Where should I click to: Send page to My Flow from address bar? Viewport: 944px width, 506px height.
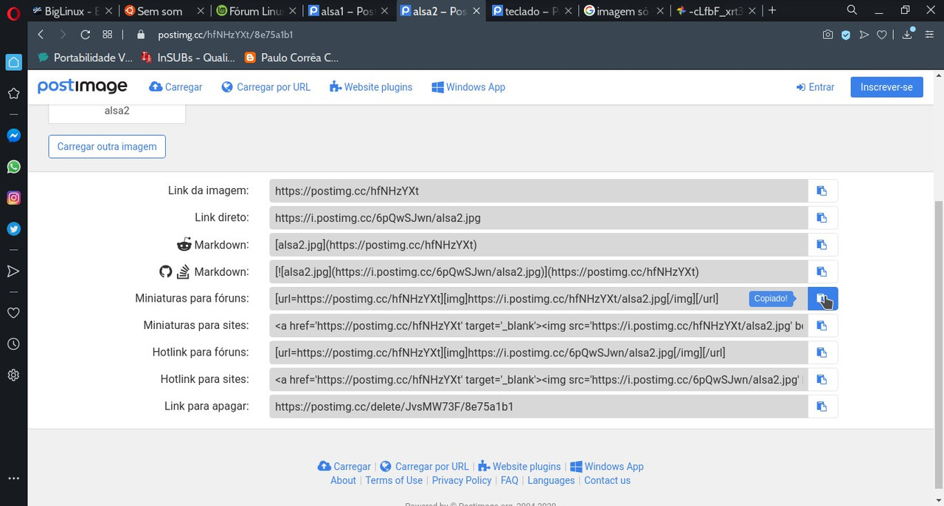864,35
